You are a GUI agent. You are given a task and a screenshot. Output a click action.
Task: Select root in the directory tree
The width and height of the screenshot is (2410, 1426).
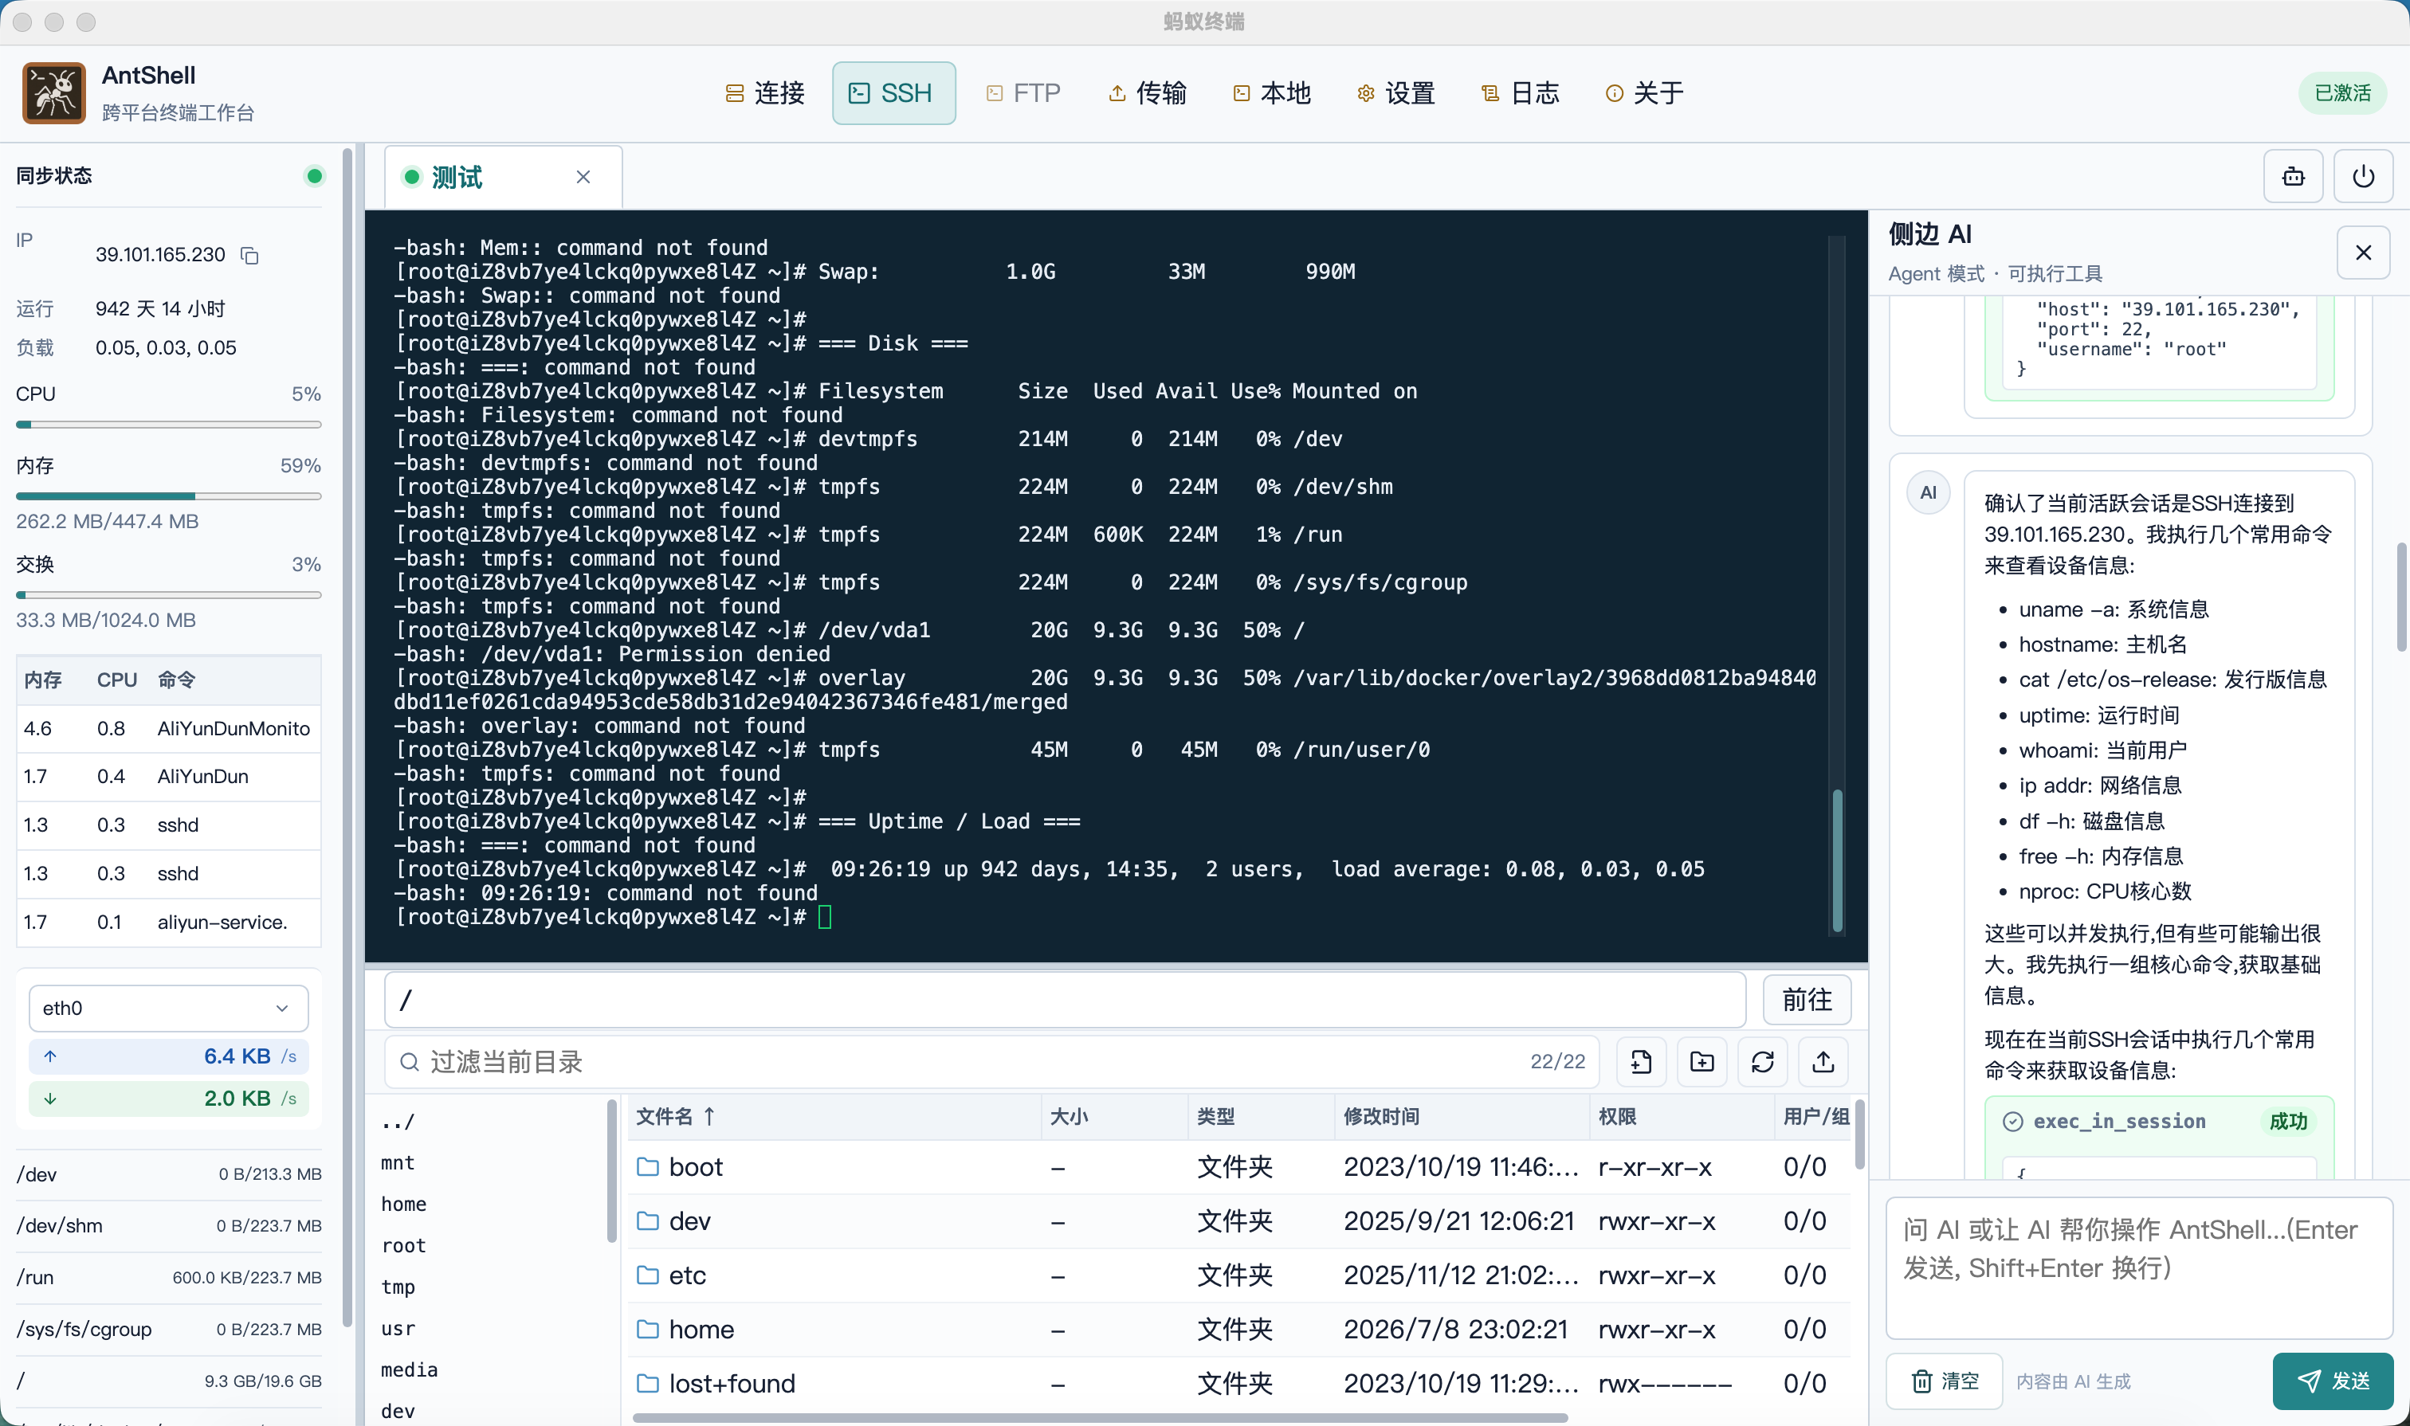[404, 1245]
